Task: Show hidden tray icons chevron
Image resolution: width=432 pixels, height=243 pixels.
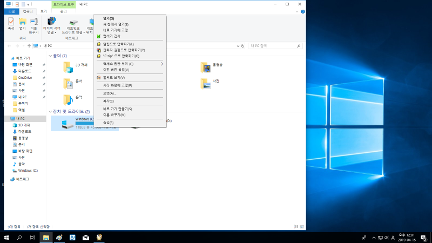Action: click(374, 238)
